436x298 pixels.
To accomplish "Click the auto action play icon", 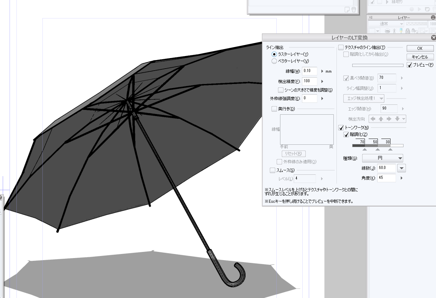I will tap(420, 9).
